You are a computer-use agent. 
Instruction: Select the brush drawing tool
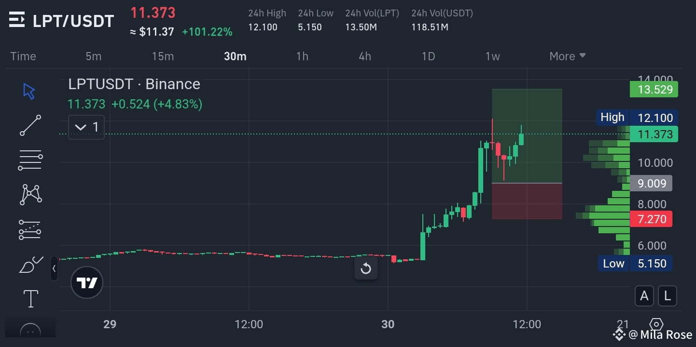(x=30, y=265)
